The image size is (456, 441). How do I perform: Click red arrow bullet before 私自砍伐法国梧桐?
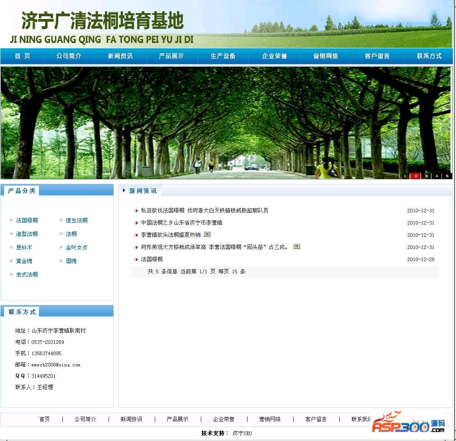136,211
